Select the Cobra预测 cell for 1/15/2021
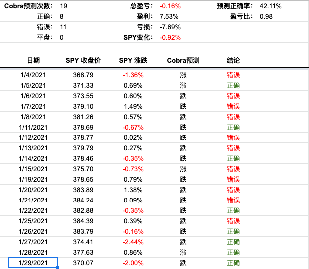The image size is (309, 269). (x=183, y=169)
